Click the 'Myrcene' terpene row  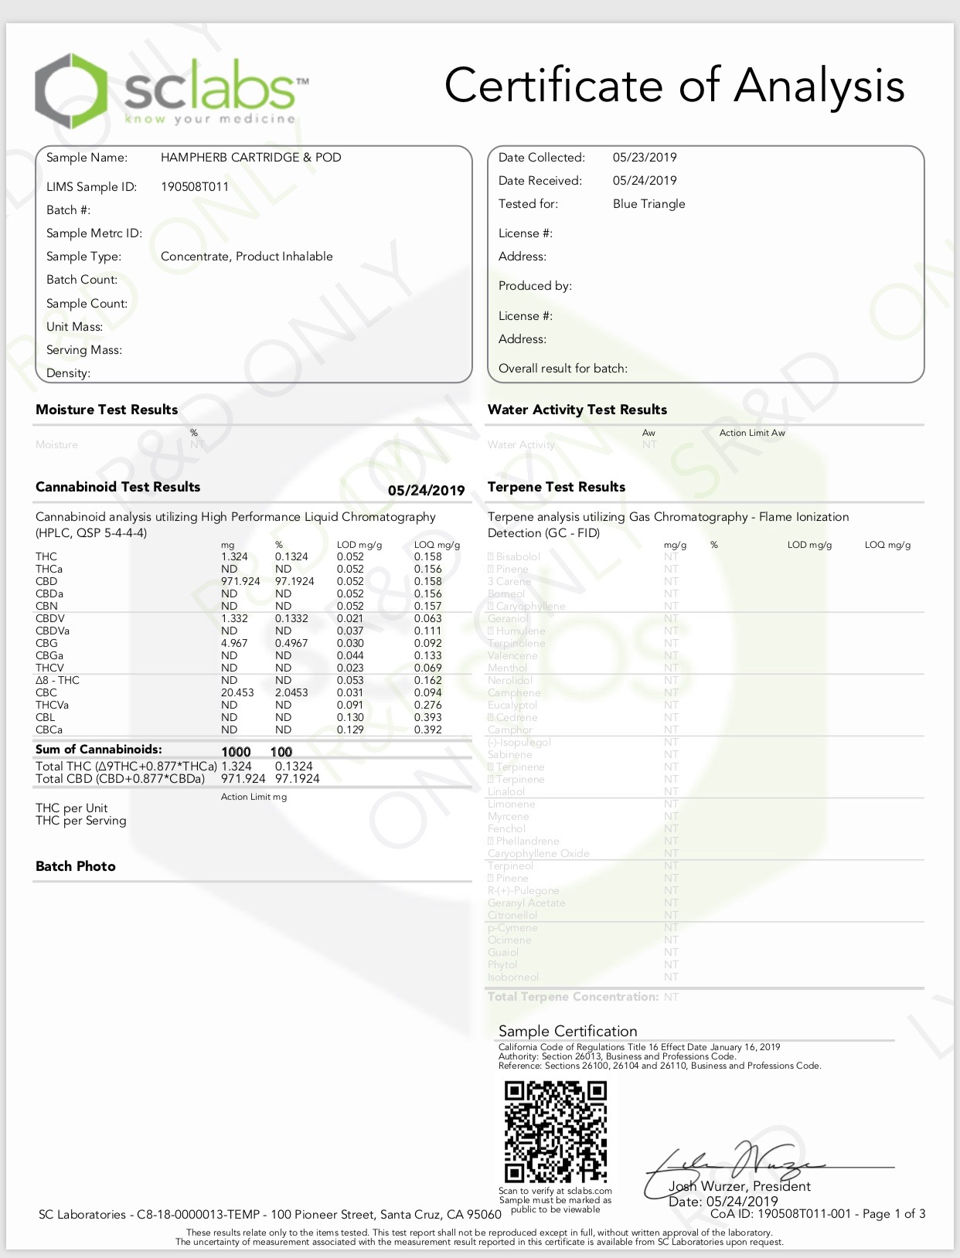tap(509, 816)
